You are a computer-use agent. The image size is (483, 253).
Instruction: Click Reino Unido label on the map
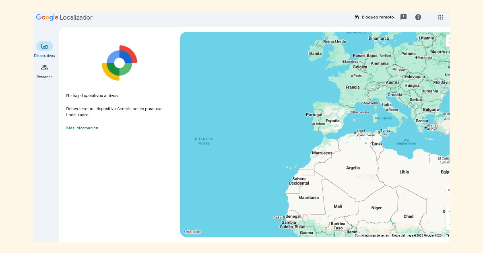click(334, 41)
